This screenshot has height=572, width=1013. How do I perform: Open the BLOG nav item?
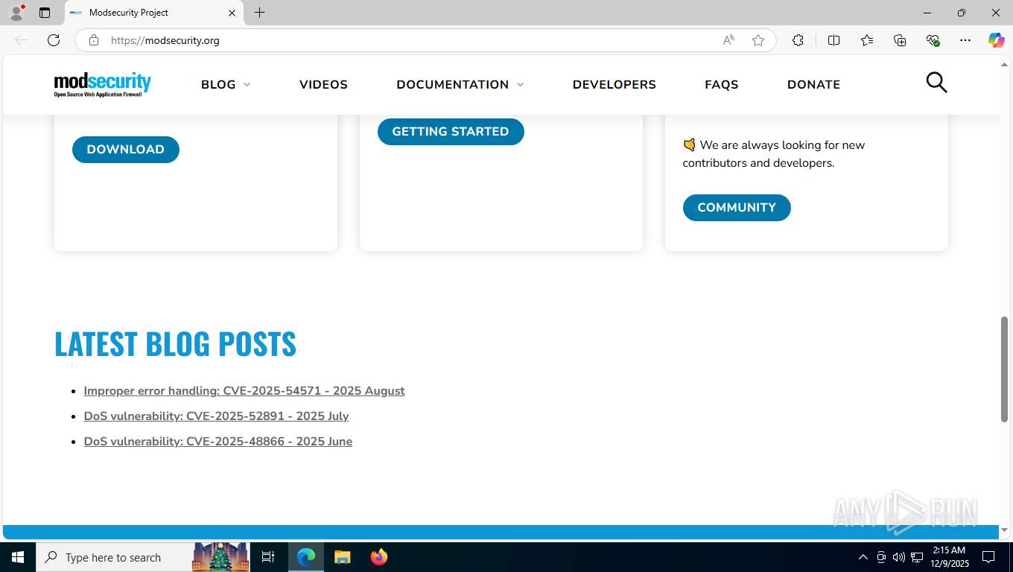pyautogui.click(x=218, y=85)
